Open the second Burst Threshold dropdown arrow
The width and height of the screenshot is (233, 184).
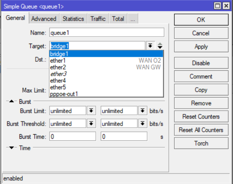click(143, 123)
